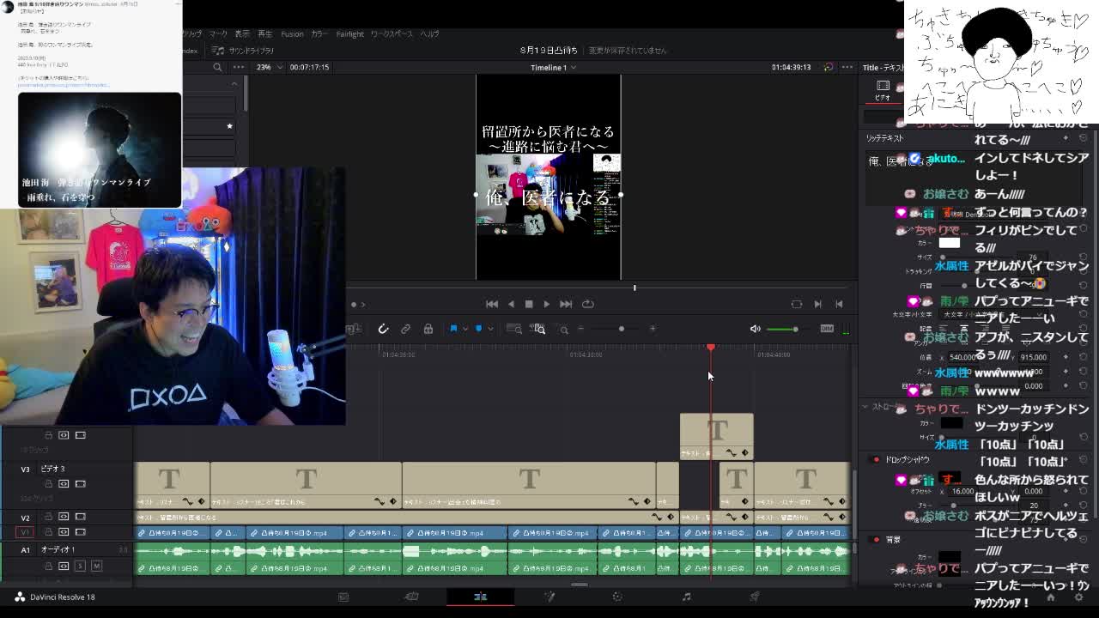This screenshot has width=1099, height=618.
Task: Lock the ビデオ 3 track
Action: (49, 484)
